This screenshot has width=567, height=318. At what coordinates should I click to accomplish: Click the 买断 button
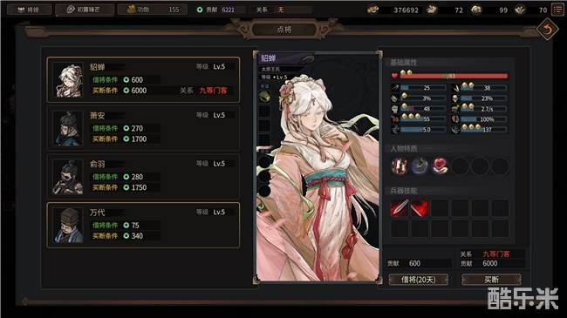click(491, 280)
